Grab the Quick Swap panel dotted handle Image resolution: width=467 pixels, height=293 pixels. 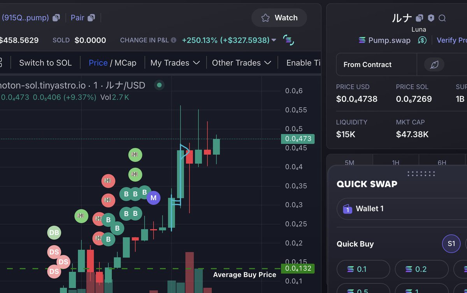[421, 173]
